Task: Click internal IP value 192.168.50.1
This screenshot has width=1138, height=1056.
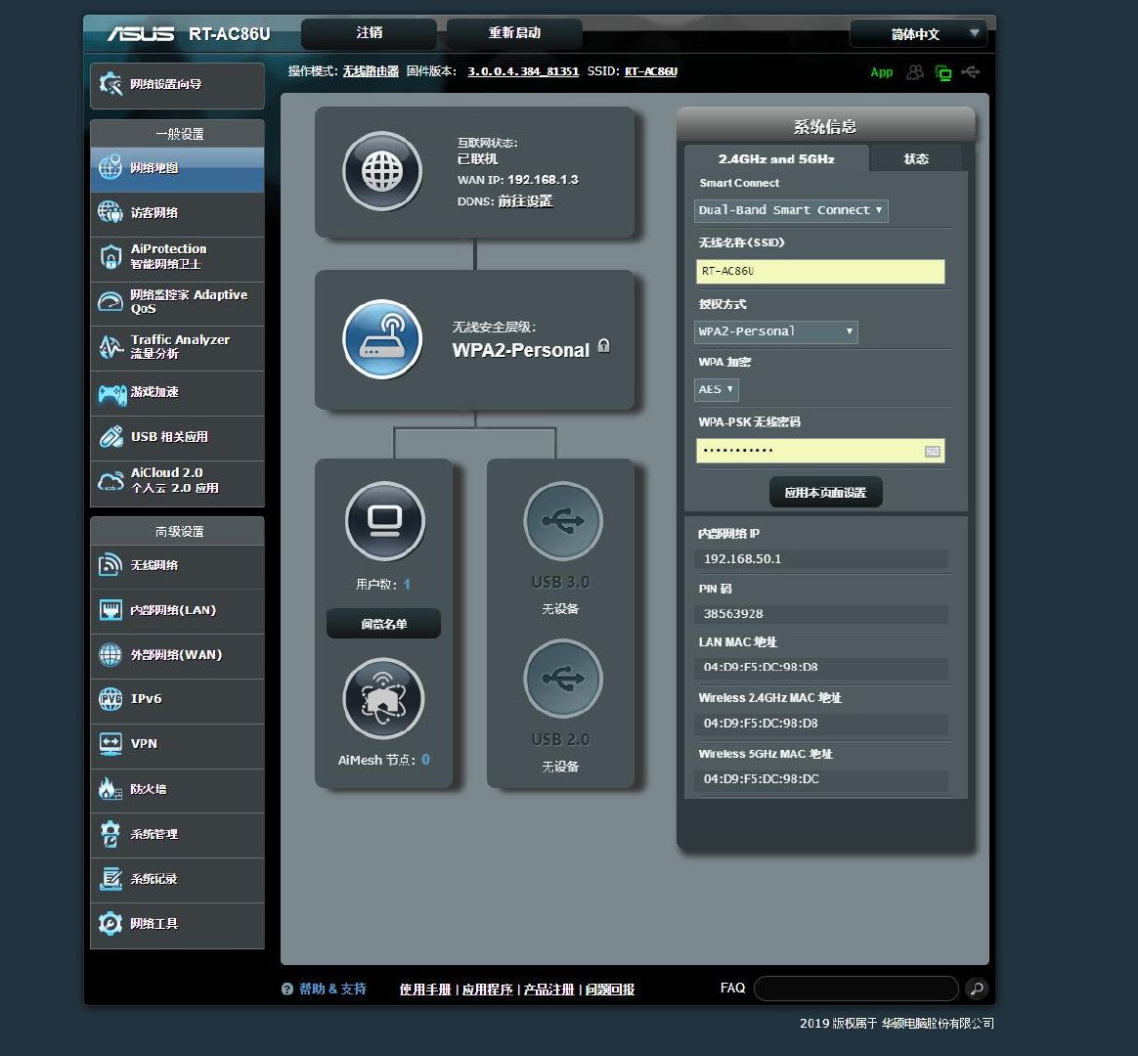Action: (x=742, y=559)
